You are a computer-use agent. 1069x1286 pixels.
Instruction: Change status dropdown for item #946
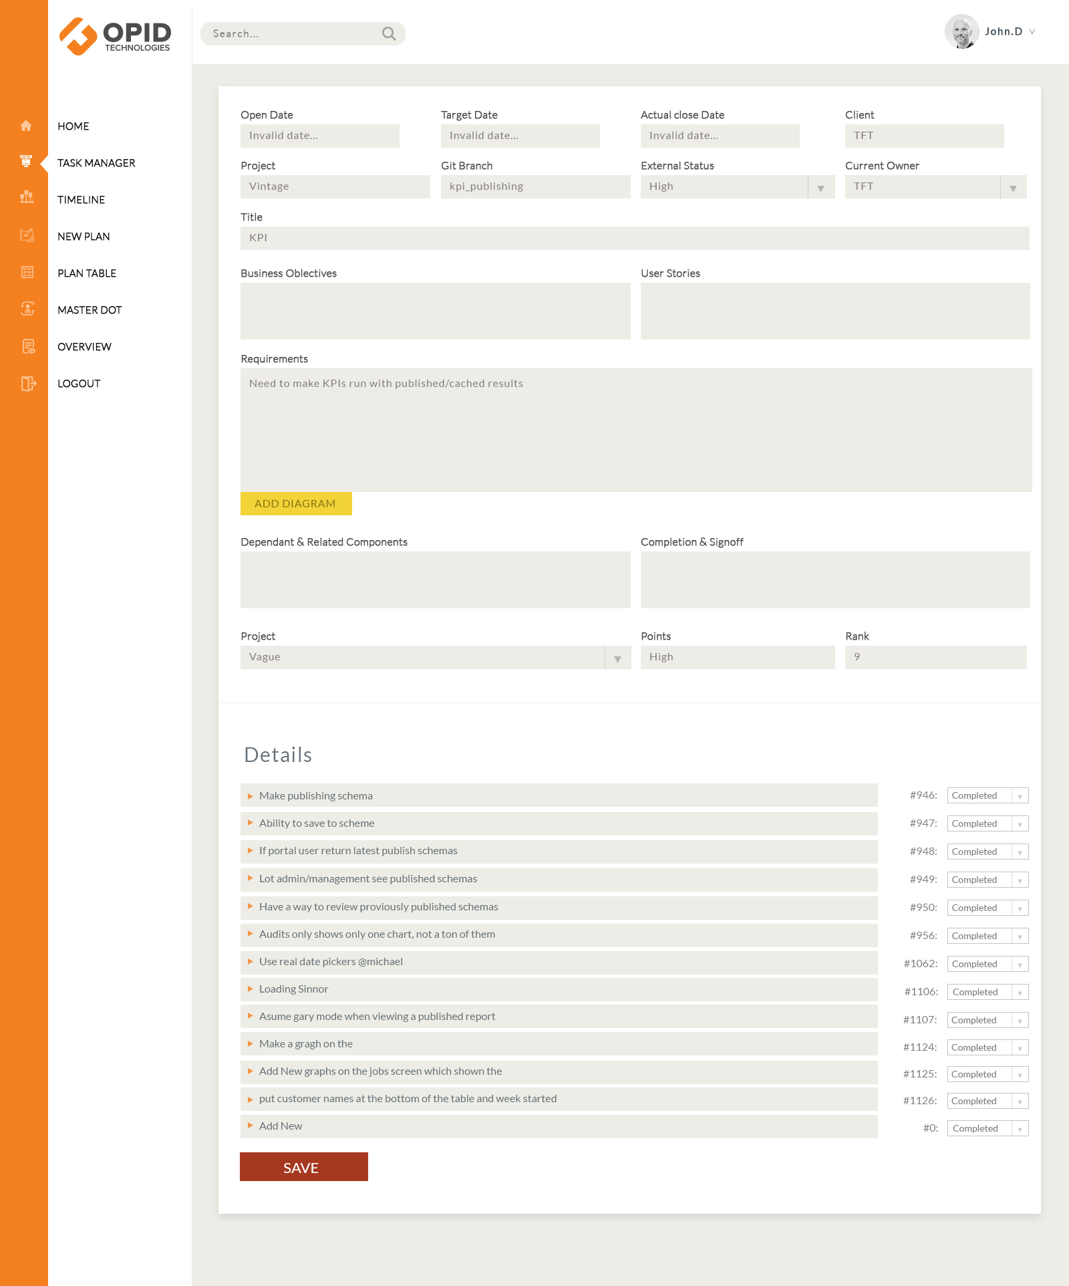click(x=987, y=795)
